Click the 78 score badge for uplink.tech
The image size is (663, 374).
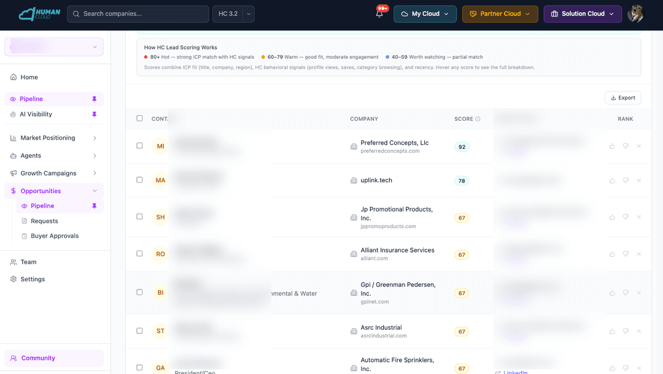[462, 181]
